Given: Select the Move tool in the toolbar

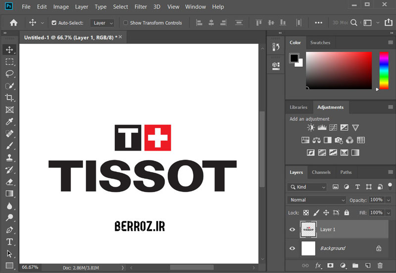Looking at the screenshot, I should pyautogui.click(x=9, y=50).
